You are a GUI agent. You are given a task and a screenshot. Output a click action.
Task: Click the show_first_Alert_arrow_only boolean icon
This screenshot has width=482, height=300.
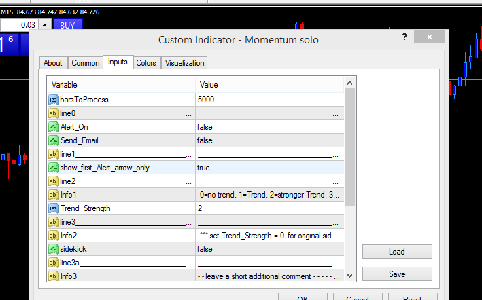point(54,168)
